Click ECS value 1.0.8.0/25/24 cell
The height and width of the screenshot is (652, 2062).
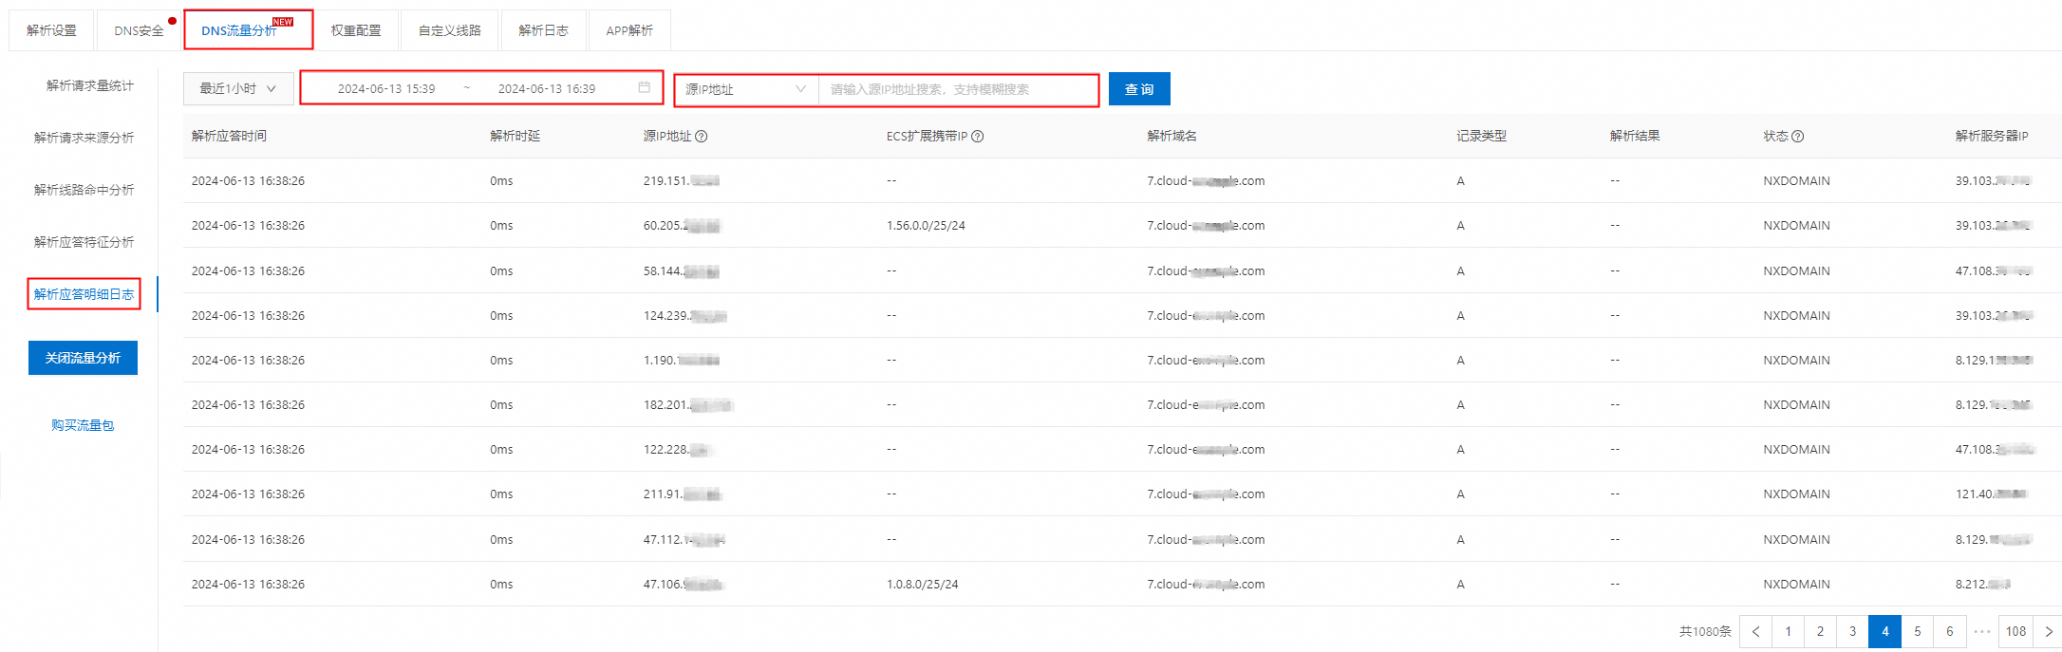[922, 585]
